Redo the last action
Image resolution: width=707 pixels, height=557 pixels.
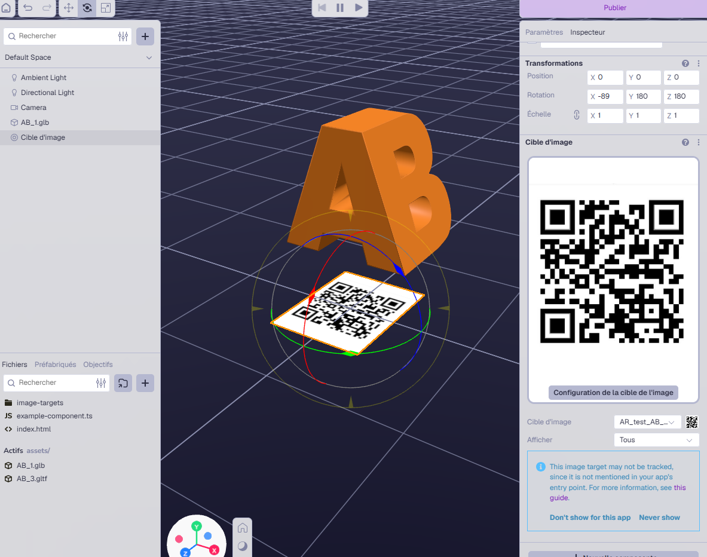[47, 8]
